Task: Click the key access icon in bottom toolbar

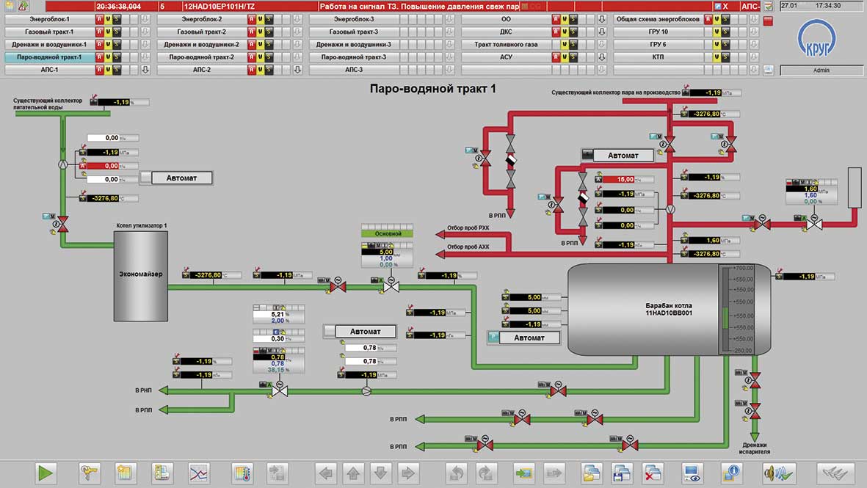Action: 90,473
